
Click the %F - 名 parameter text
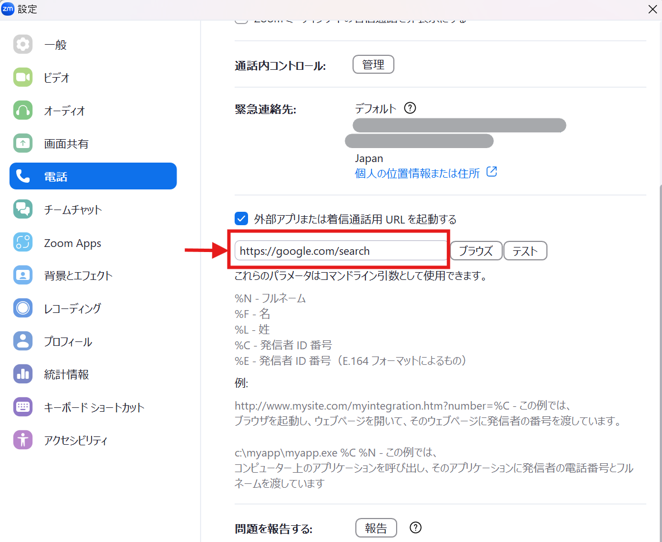point(252,313)
